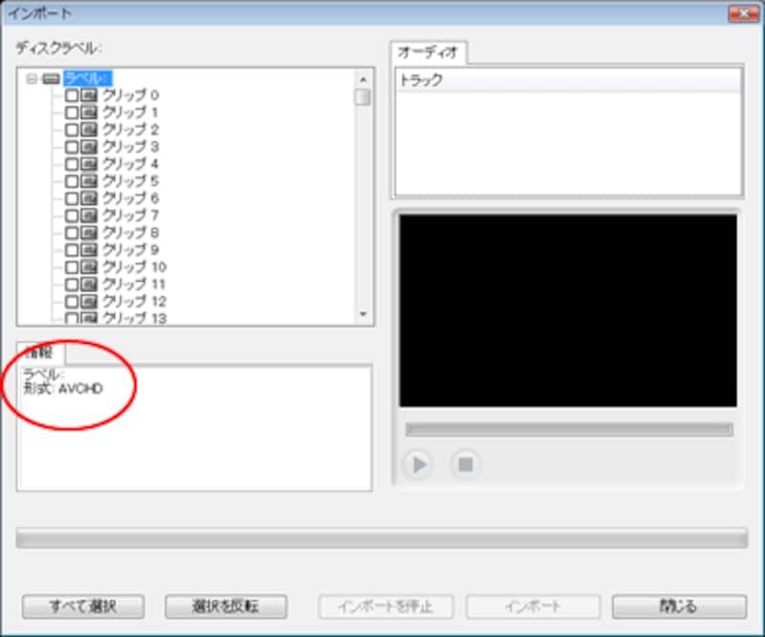The height and width of the screenshot is (637, 765).
Task: Click the 形式: AVCHD info text
Action: 63,389
